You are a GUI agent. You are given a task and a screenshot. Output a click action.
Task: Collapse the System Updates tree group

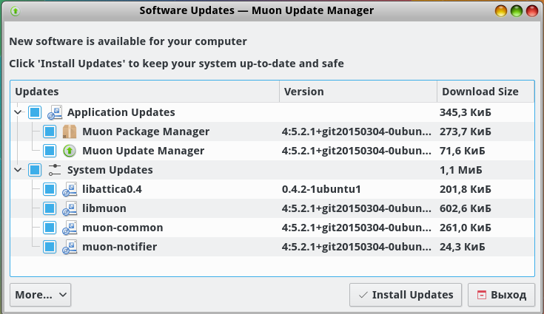pos(18,170)
